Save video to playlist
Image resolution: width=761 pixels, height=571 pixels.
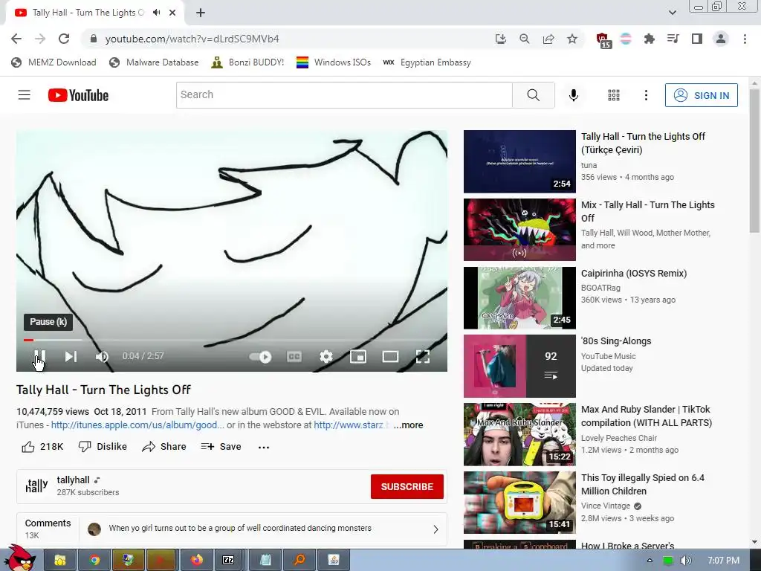coord(221,447)
